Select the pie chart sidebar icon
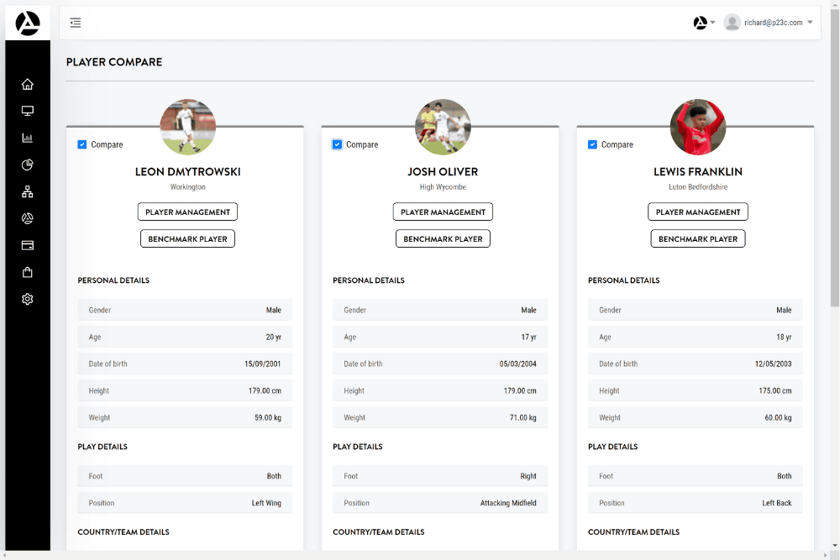 coord(28,165)
